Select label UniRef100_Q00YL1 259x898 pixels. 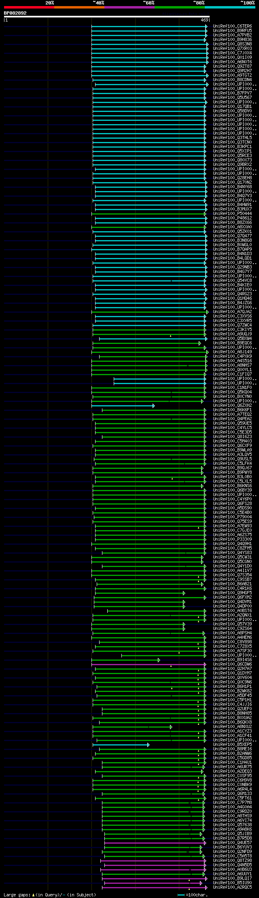[x=232, y=370]
